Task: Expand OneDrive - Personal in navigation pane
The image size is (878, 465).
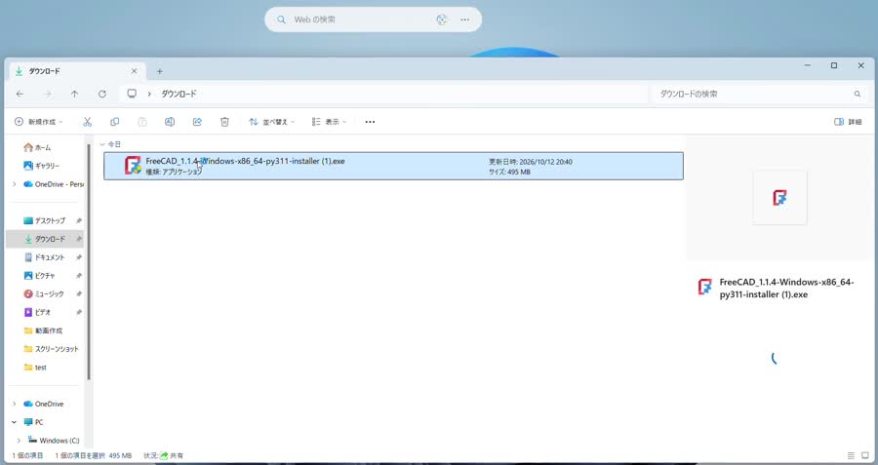Action: click(x=15, y=184)
